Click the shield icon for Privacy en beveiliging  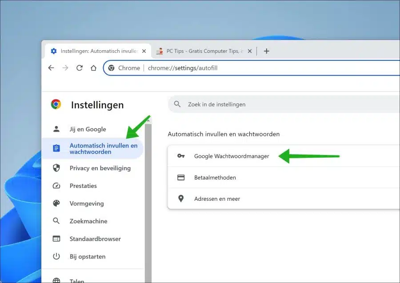[x=56, y=168]
